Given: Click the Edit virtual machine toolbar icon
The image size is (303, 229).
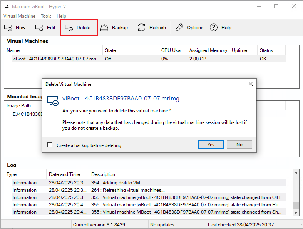Looking at the screenshot, I should [x=39, y=28].
